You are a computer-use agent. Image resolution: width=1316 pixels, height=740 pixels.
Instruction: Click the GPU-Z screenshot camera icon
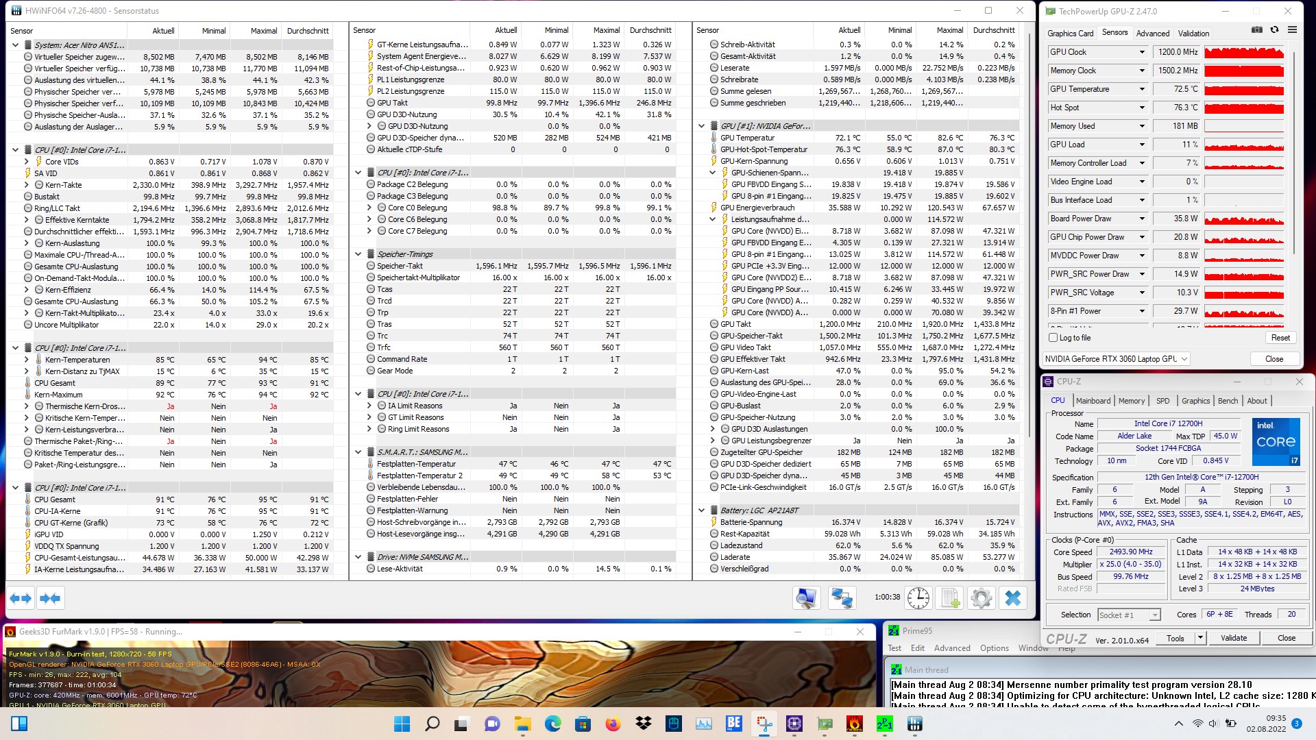(x=1256, y=30)
